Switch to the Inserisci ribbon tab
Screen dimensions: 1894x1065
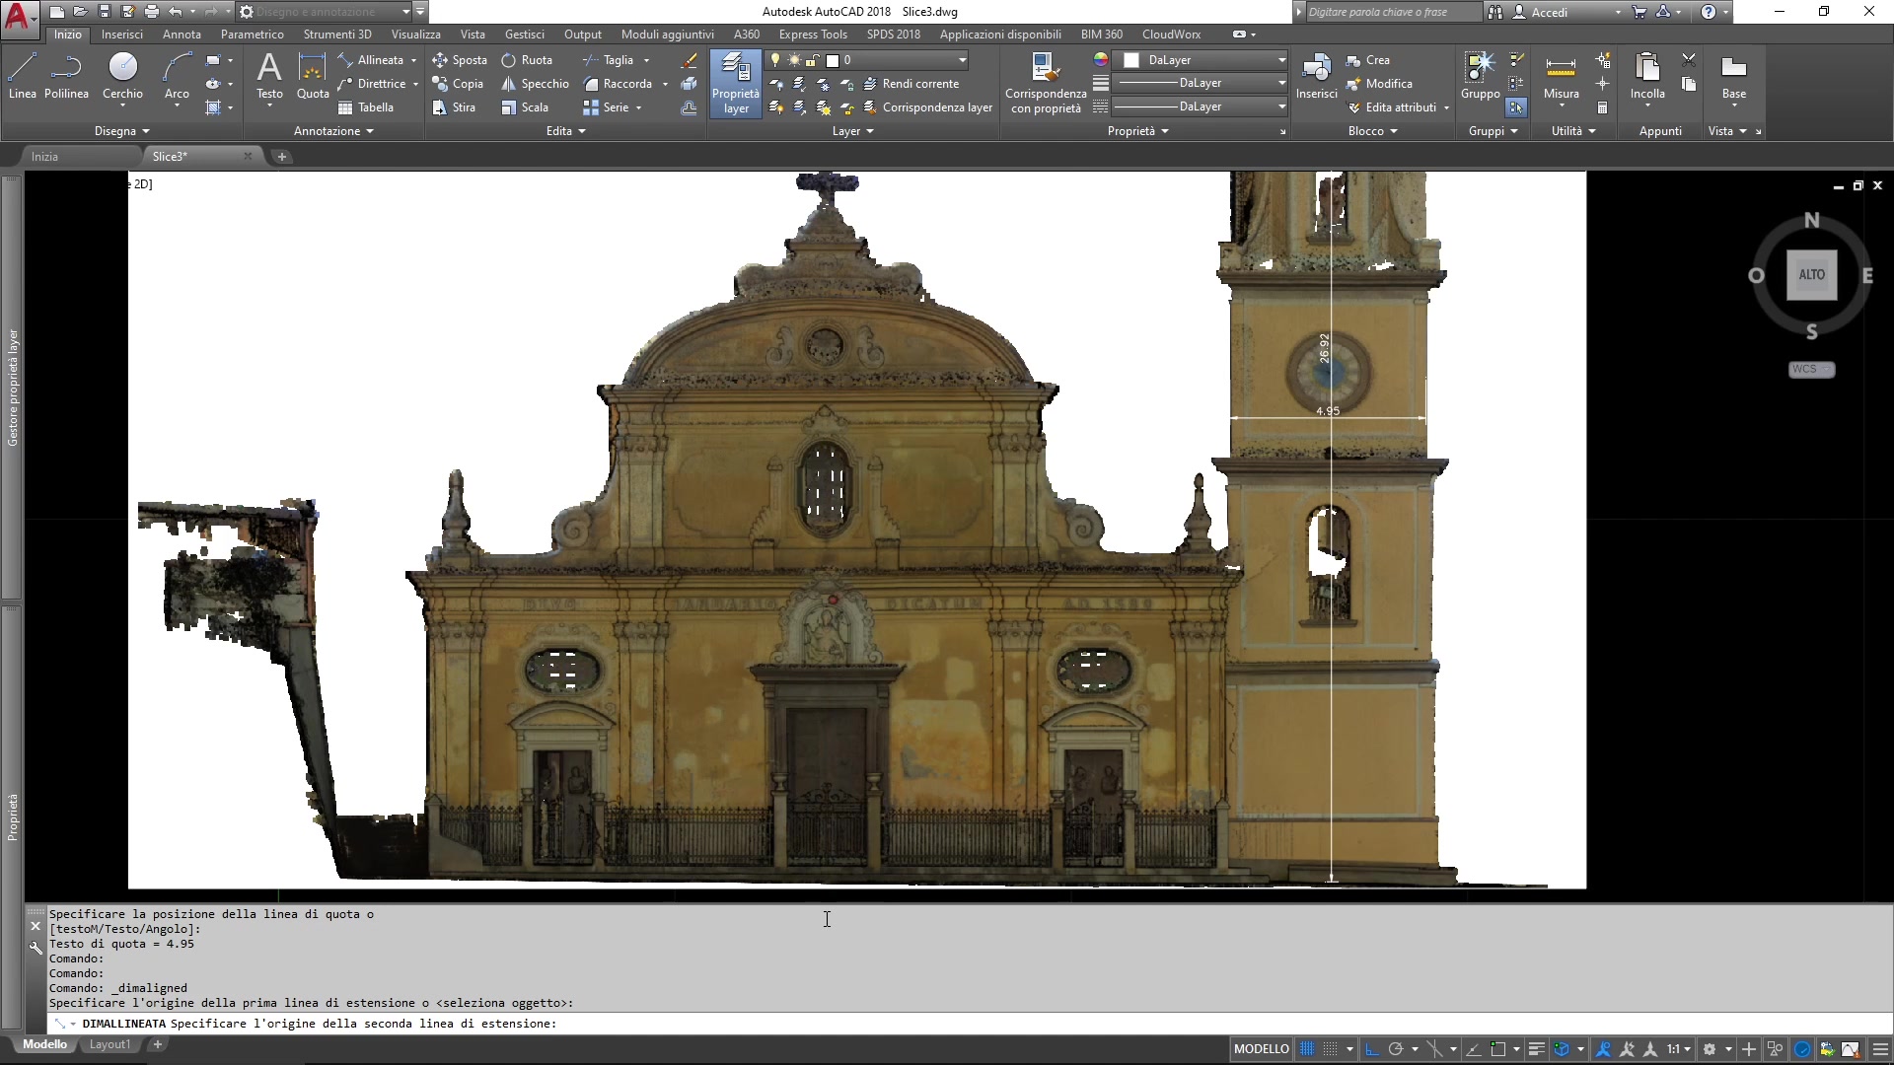tap(121, 35)
